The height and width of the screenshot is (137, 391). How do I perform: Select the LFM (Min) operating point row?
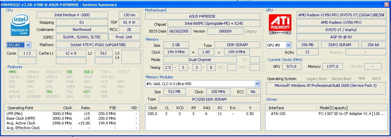point(72,114)
